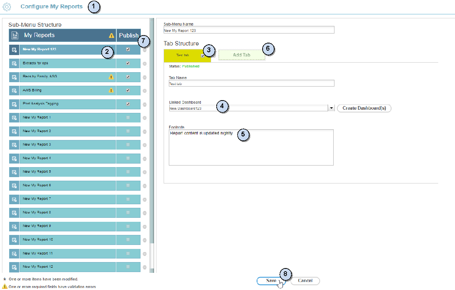
Task: Click into the Footnote text area
Action: tap(251, 150)
